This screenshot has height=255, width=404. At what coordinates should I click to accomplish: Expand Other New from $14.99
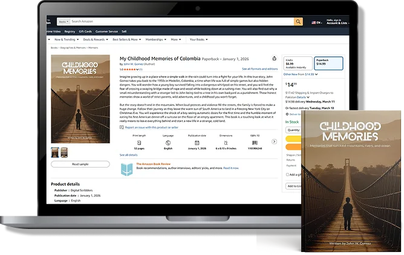coord(301,75)
